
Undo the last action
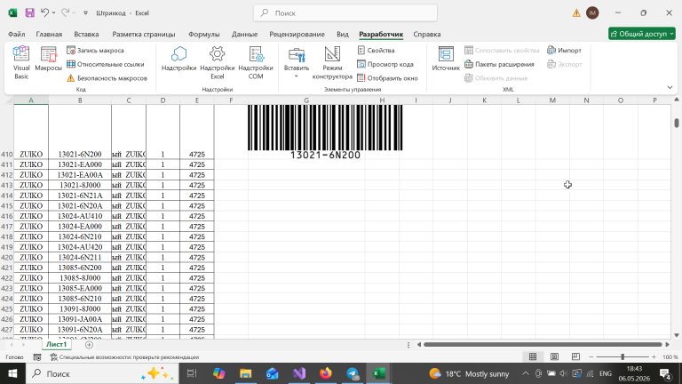tap(44, 13)
